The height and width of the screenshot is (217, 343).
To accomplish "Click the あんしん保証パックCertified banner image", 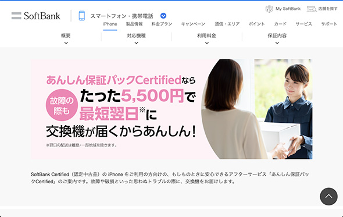I will 172,109.
